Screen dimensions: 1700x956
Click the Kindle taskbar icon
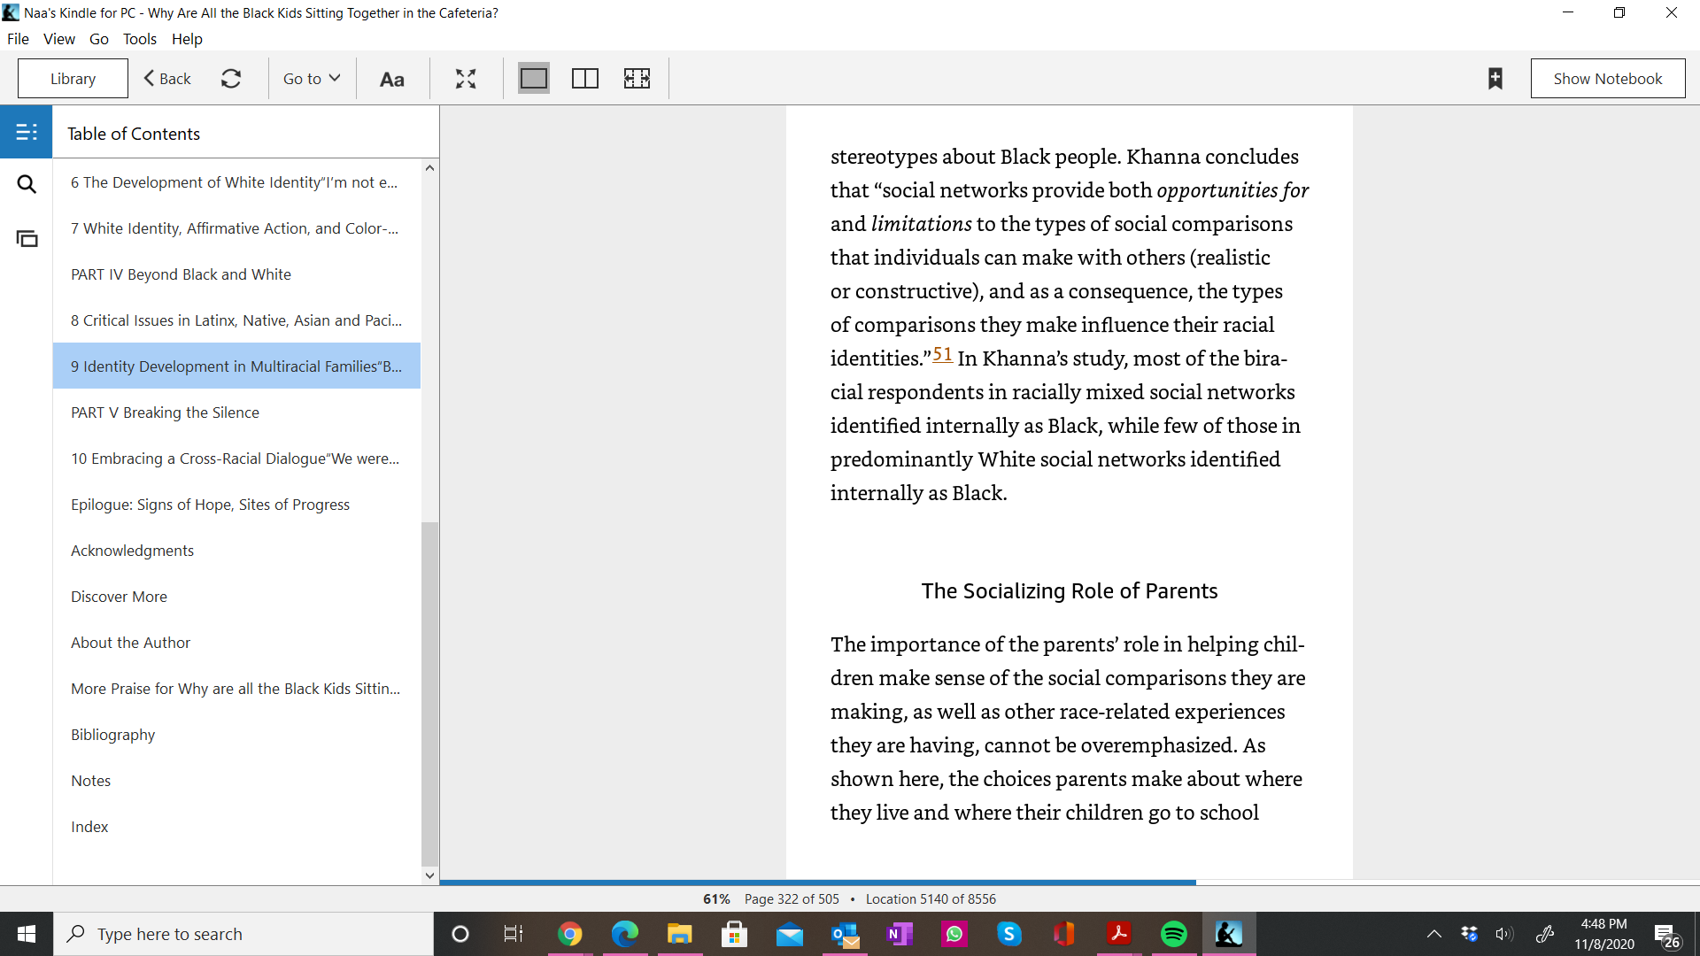(1229, 934)
